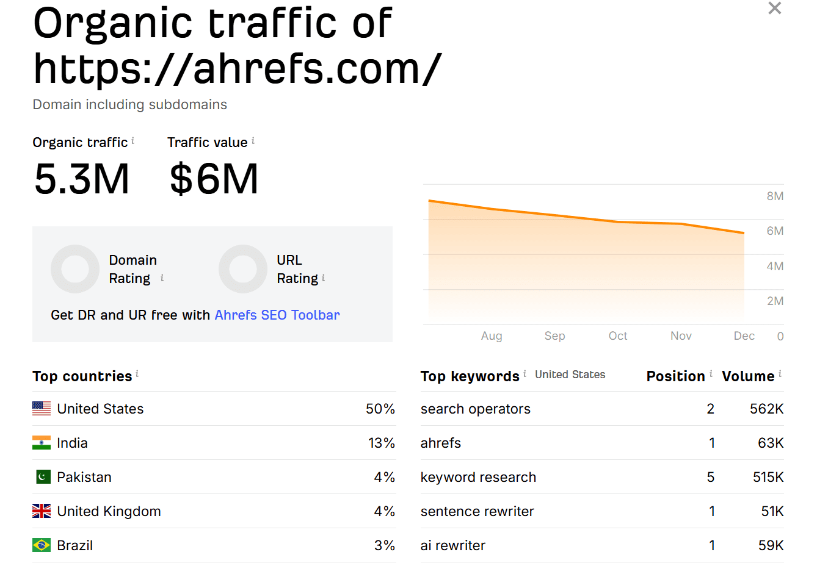This screenshot has width=817, height=574.
Task: Click the URL Rating info icon
Action: pyautogui.click(x=323, y=278)
